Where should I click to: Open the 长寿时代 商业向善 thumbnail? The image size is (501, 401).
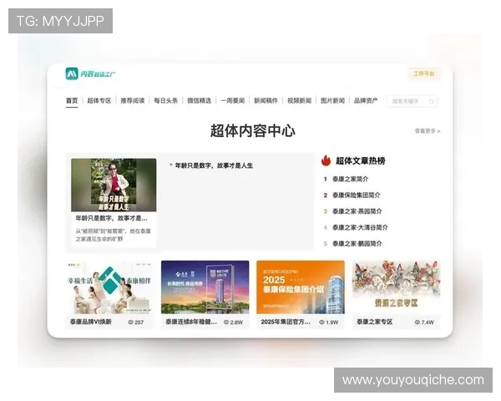[x=205, y=287]
